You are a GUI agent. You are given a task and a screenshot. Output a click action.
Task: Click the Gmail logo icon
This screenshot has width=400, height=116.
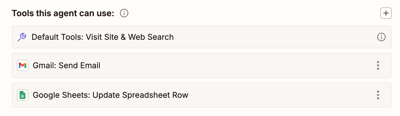click(x=23, y=66)
